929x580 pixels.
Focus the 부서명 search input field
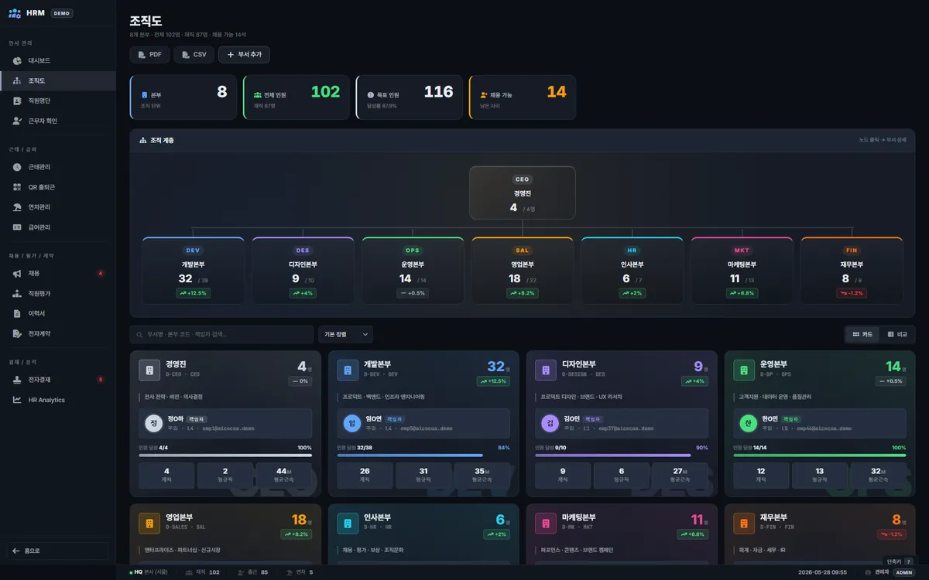click(x=221, y=334)
